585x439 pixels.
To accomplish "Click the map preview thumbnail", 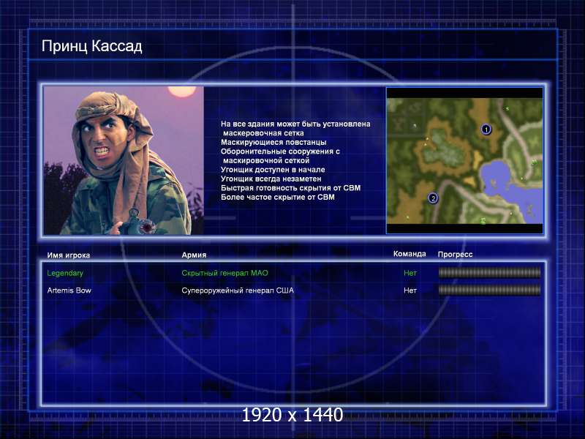I will click(464, 160).
